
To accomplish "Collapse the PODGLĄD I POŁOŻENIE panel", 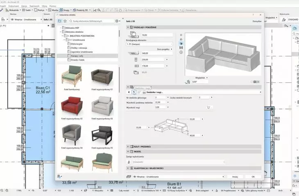I will coord(128,27).
